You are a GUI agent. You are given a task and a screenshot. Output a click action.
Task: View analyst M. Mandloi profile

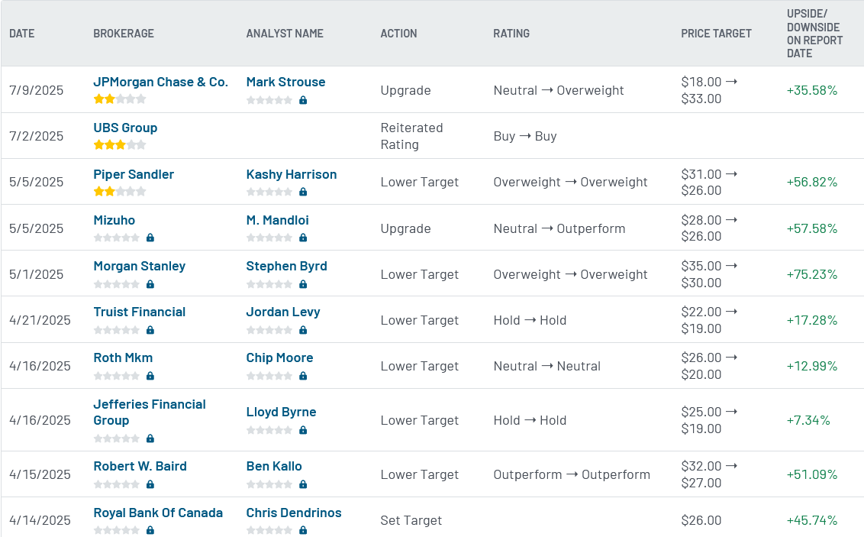click(277, 220)
